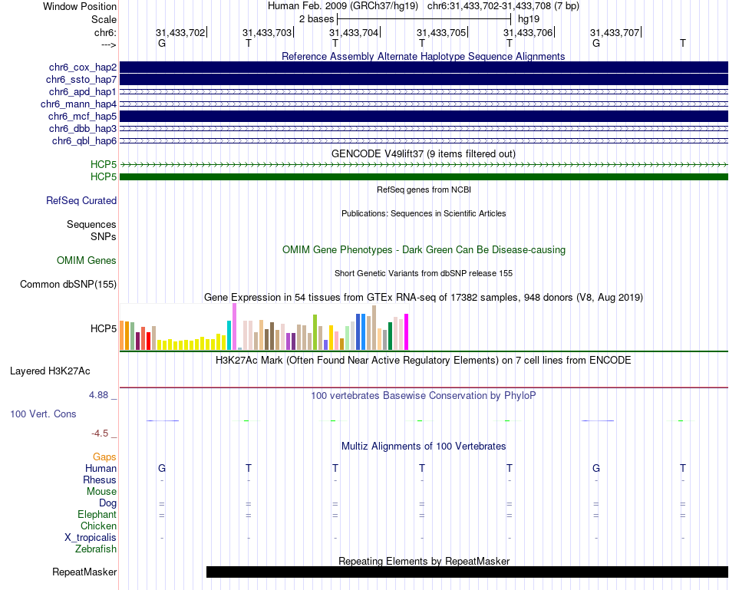Click the strand direction arrow label
The width and height of the screenshot is (729, 590).
point(109,44)
